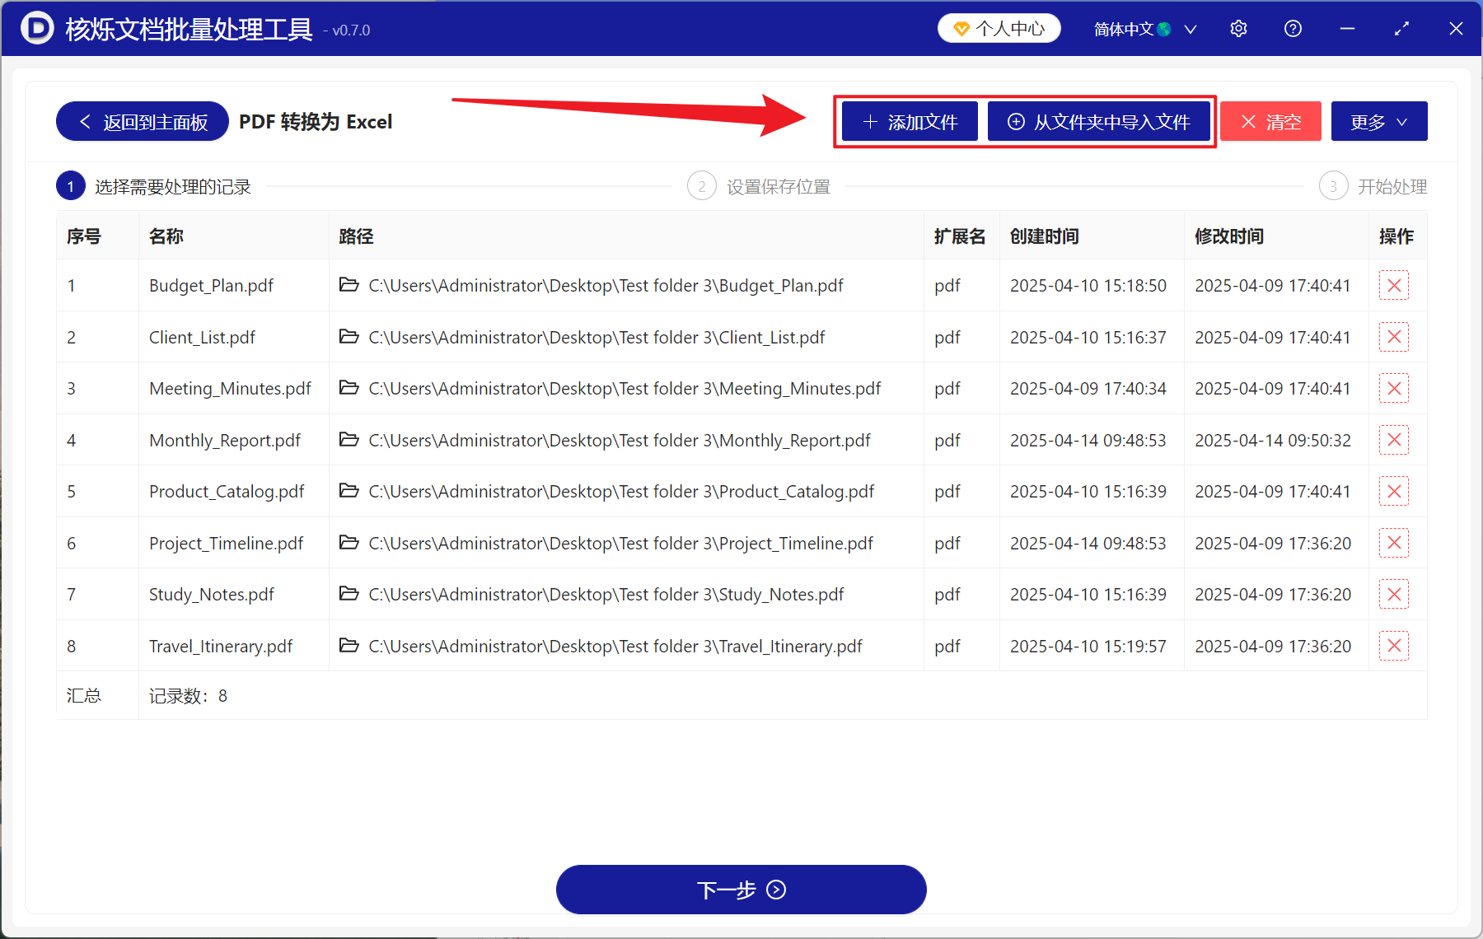Viewport: 1483px width, 939px height.
Task: Open folder icon for Client_List.pdf path
Action: pyautogui.click(x=349, y=336)
